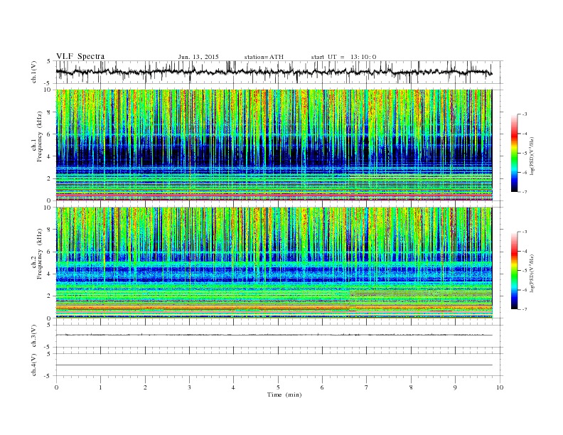Click the time axis tick label '9'
The image size is (563, 435).
click(455, 387)
